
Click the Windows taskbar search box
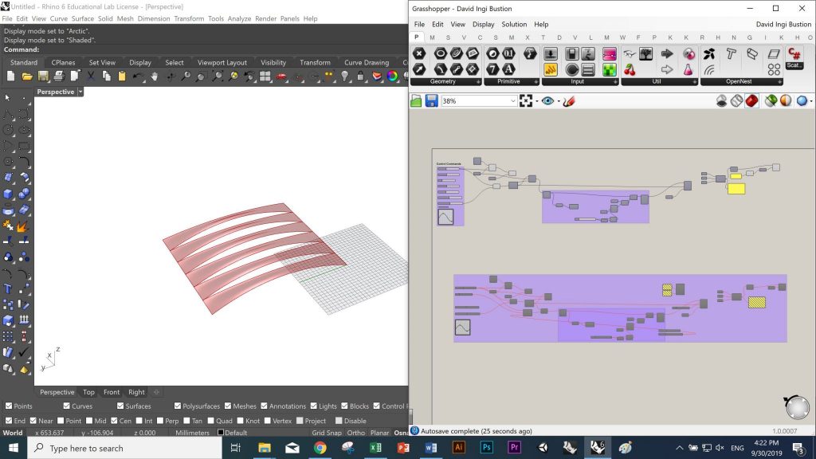[120, 448]
